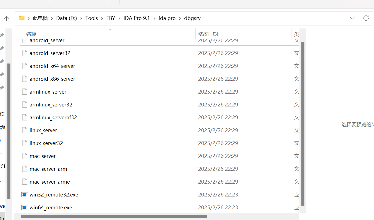Select armlinux_server32 file name
The width and height of the screenshot is (374, 220).
(51, 105)
